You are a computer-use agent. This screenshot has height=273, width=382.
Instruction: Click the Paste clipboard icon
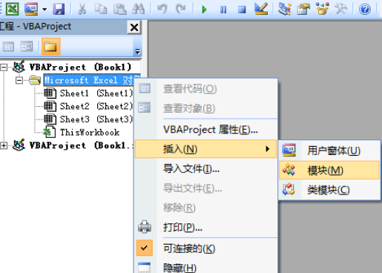pyautogui.click(x=119, y=9)
